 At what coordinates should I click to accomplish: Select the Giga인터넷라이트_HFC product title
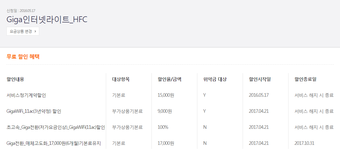pos(47,20)
